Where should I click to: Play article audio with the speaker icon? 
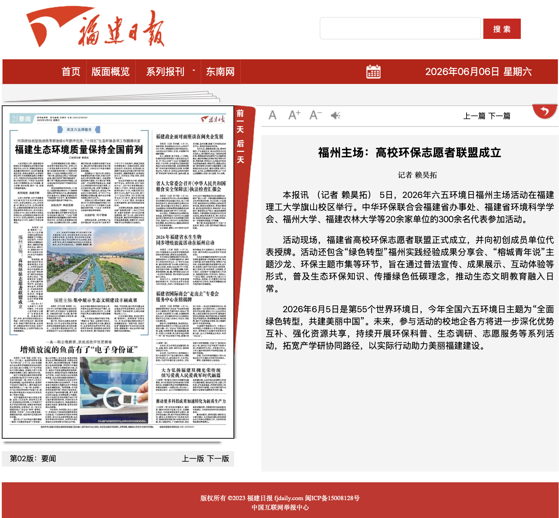(x=336, y=115)
